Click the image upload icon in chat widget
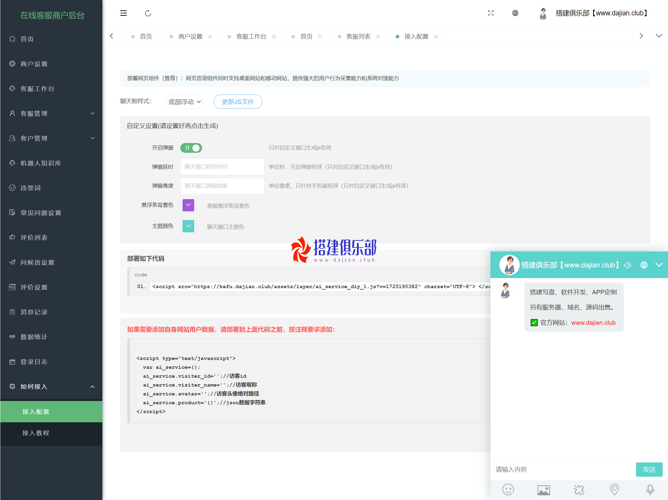Viewport: 668px width, 500px height. point(544,490)
